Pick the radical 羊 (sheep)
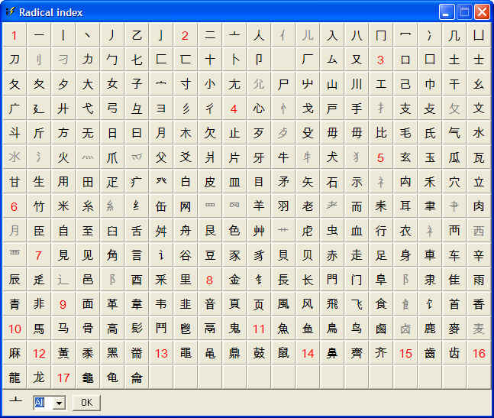This screenshot has width=494, height=418. 259,206
